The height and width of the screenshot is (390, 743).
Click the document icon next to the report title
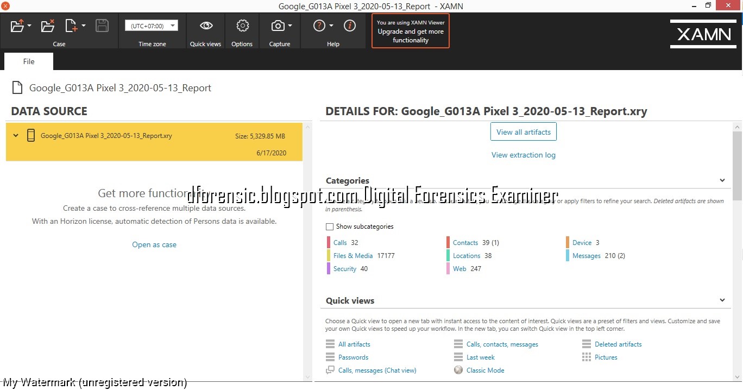pyautogui.click(x=17, y=87)
